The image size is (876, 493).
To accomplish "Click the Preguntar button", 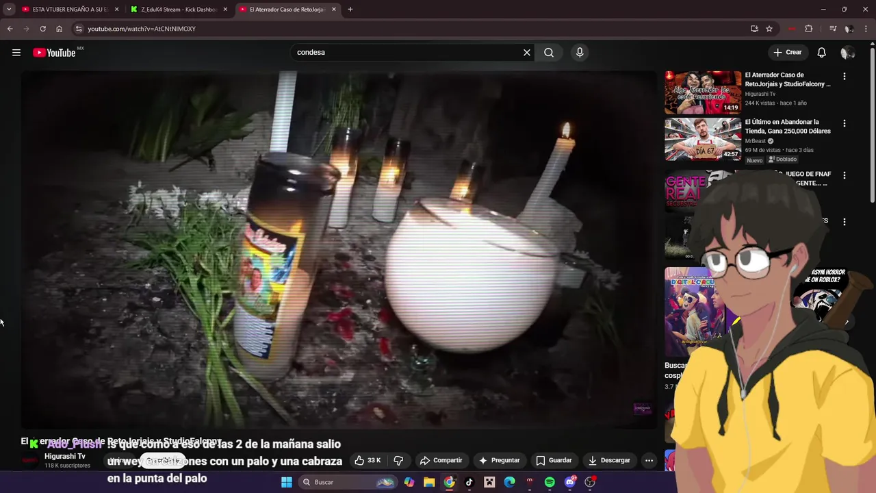I will click(499, 460).
